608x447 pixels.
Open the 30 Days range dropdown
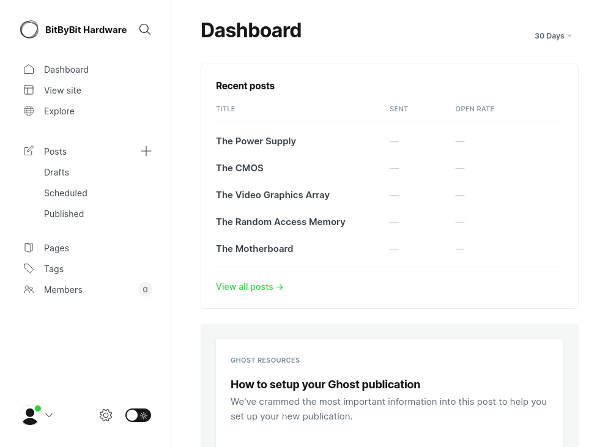[x=553, y=36]
